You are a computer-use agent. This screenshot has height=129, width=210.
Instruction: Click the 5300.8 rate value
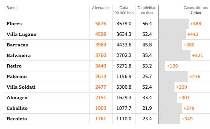click(x=124, y=87)
